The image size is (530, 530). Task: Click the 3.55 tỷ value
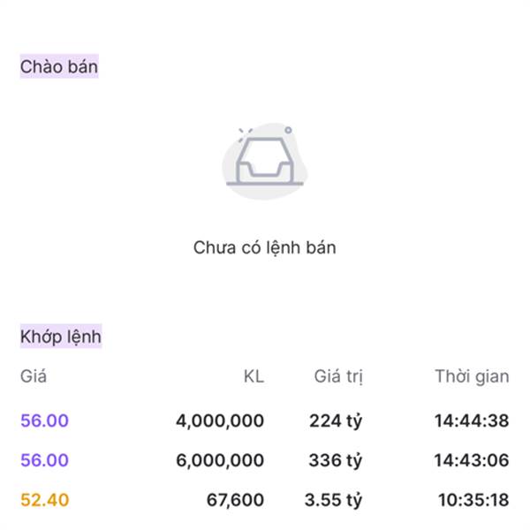coord(333,500)
